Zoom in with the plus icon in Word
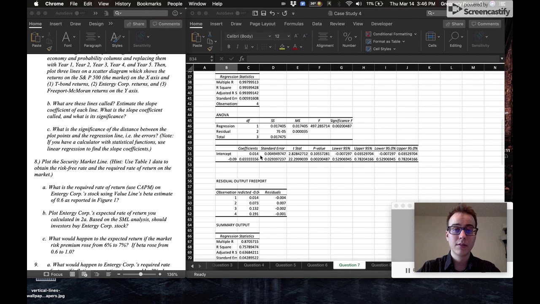 [x=160, y=274]
